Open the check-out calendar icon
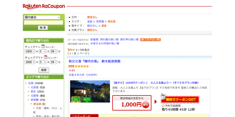 [x=45, y=57]
